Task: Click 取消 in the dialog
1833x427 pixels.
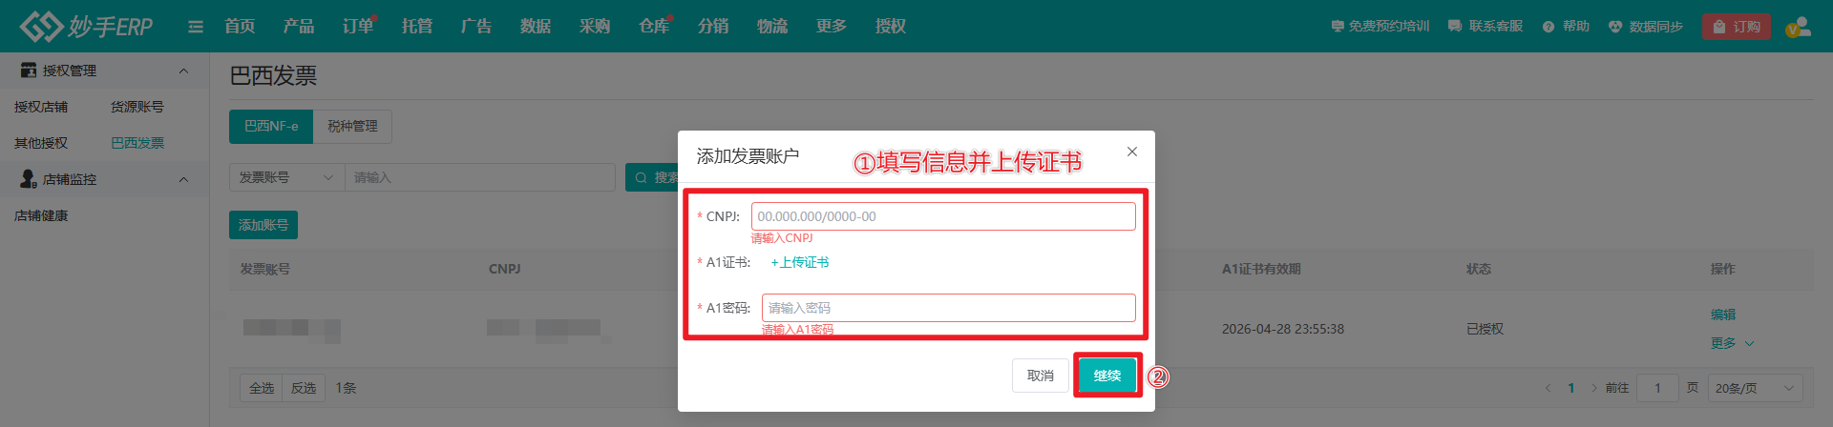Action: (1041, 376)
